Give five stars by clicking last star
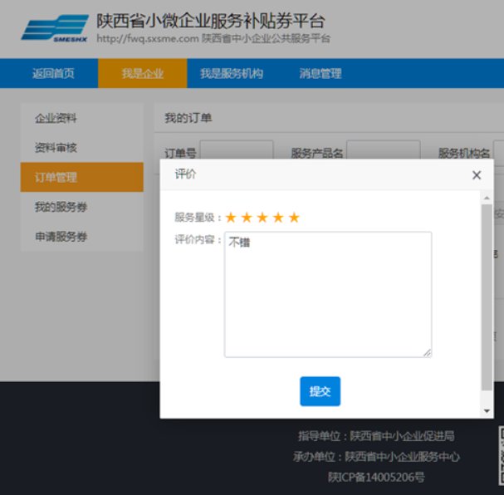This screenshot has height=495, width=504. coord(294,218)
